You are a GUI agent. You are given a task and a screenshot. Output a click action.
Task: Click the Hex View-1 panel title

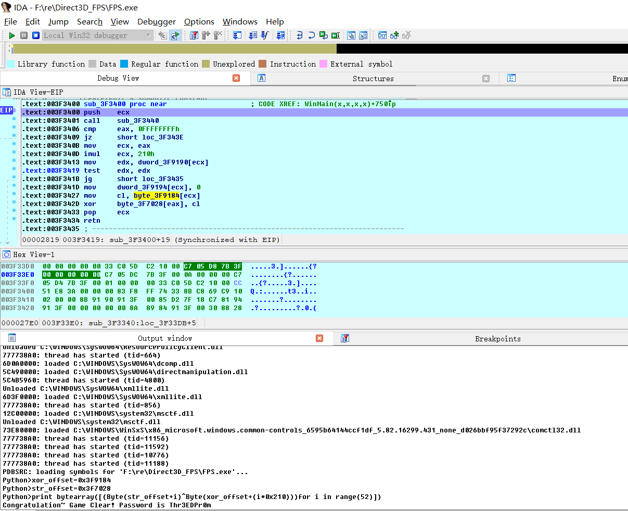34,254
